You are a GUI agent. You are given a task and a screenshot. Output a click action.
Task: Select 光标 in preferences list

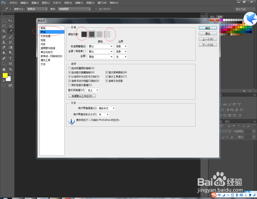click(x=52, y=44)
